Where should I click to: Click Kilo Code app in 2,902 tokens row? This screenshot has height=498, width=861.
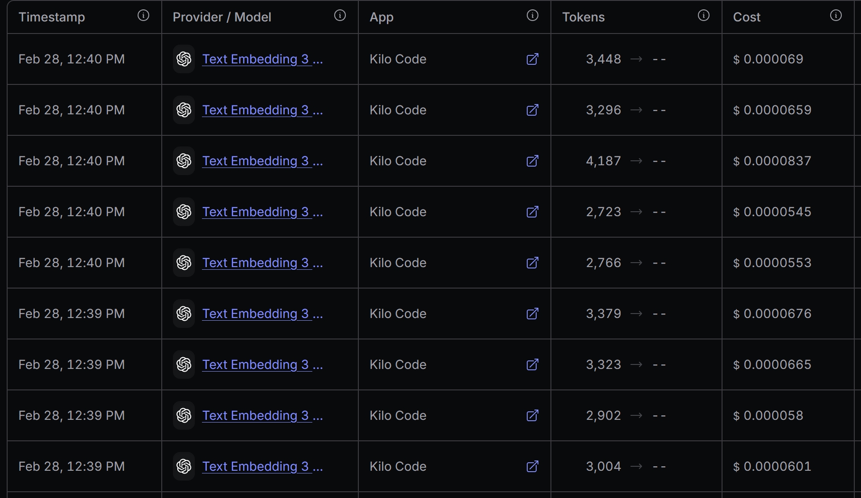(398, 415)
